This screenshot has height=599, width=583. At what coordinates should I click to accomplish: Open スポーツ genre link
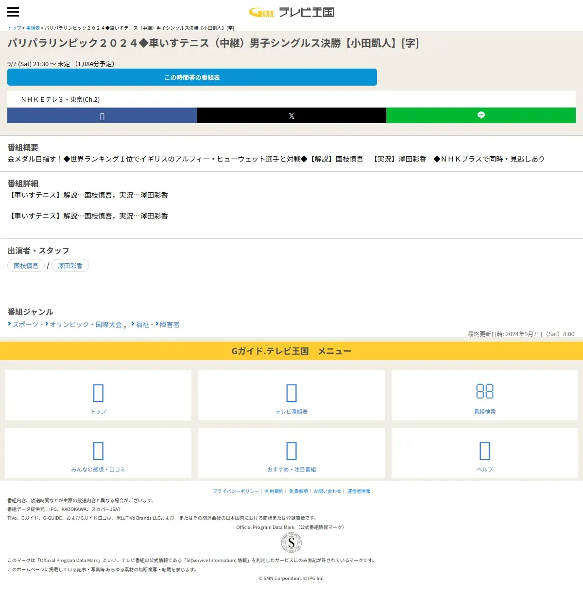[x=25, y=325]
